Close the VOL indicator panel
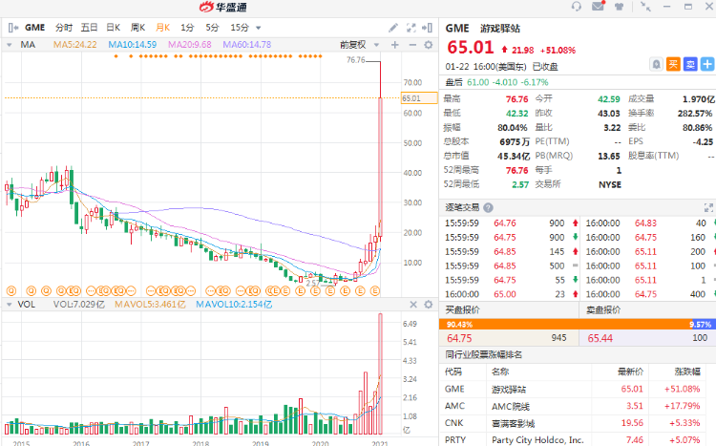Image resolution: width=716 pixels, height=446 pixels. pyautogui.click(x=413, y=305)
